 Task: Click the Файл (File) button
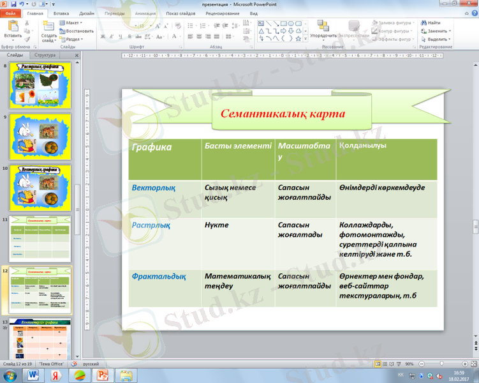coord(11,13)
